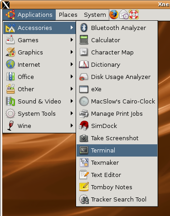Click the Dictionary book icon
170x216 pixels.
click(84, 64)
